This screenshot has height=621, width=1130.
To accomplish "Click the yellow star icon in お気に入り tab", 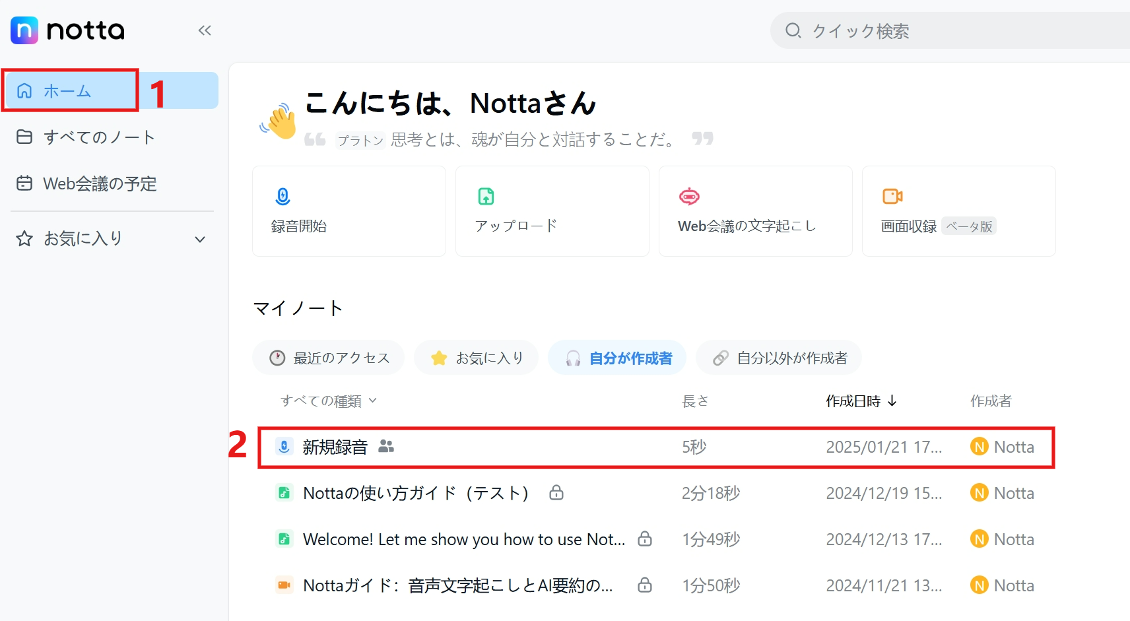I will click(x=439, y=358).
